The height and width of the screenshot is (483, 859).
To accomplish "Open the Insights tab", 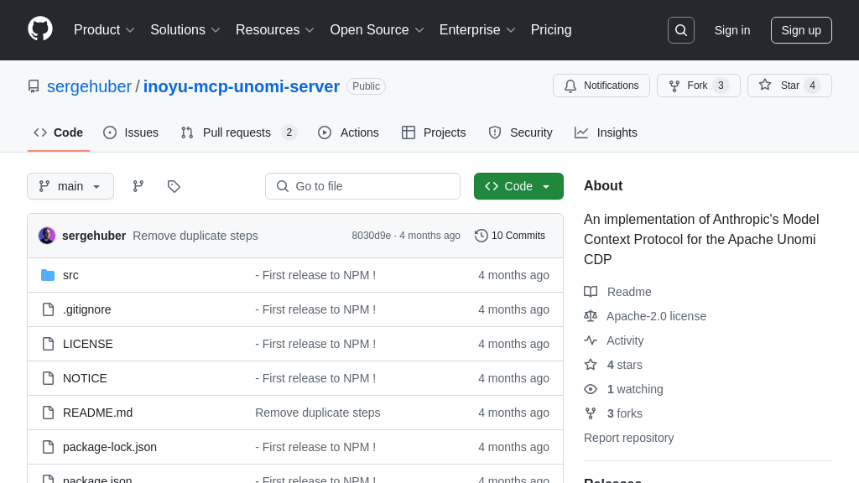I will pyautogui.click(x=606, y=132).
